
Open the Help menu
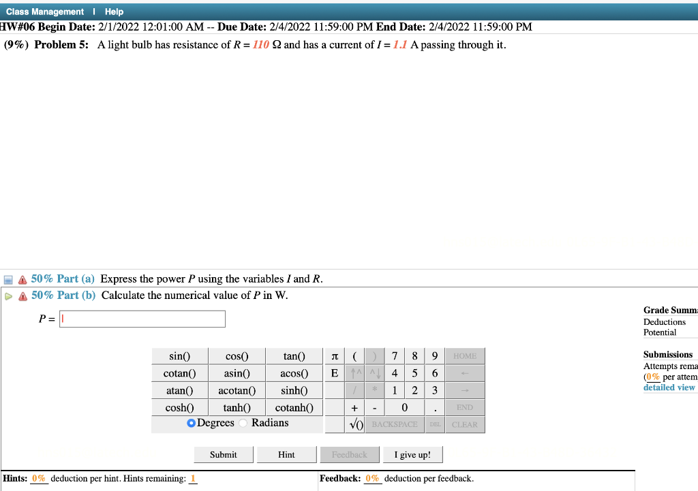pos(113,11)
